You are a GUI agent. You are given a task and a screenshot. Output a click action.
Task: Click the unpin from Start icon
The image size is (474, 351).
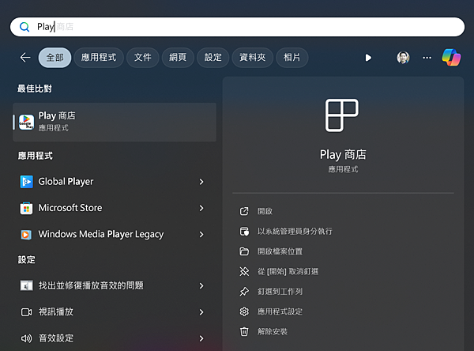tap(244, 271)
